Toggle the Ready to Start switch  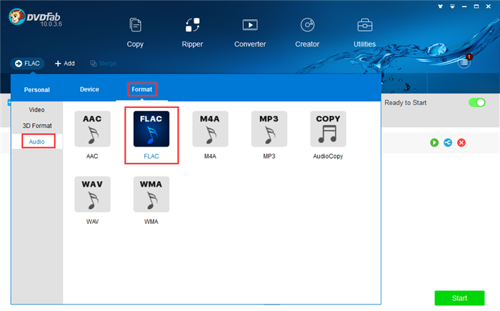(476, 103)
